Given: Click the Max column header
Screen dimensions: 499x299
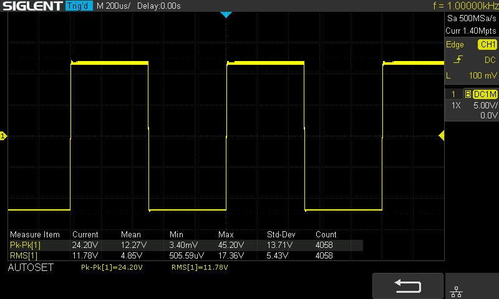Looking at the screenshot, I should pyautogui.click(x=226, y=234).
